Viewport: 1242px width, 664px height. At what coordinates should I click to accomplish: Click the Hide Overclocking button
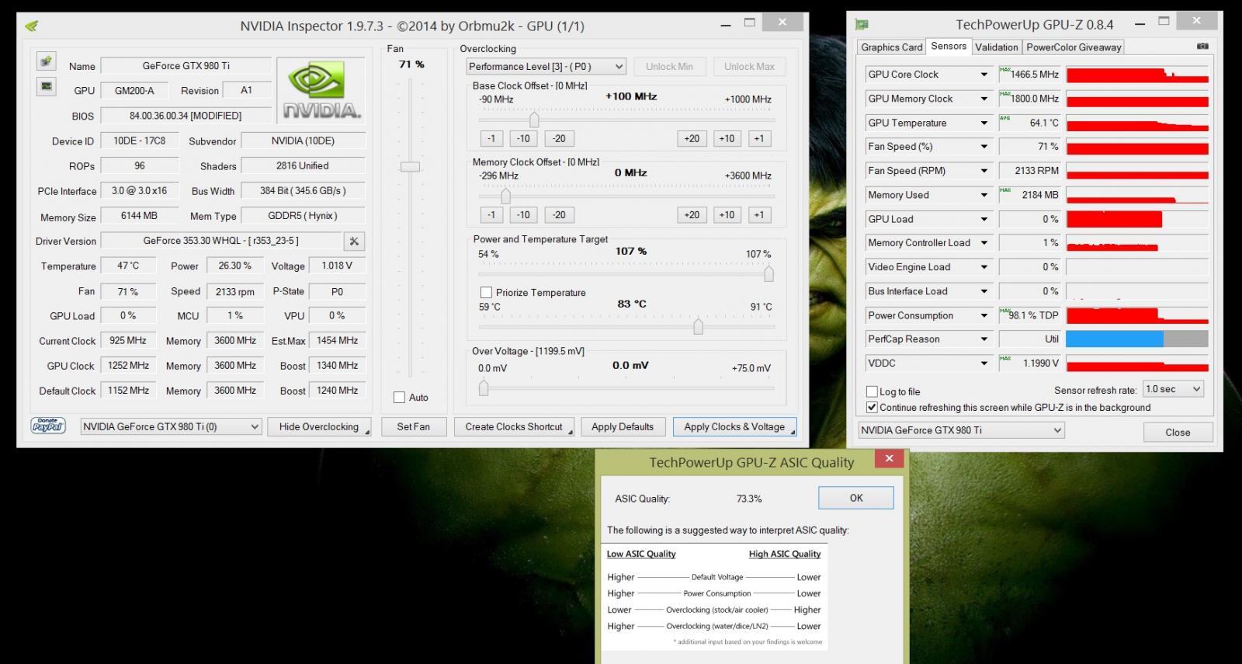(319, 426)
